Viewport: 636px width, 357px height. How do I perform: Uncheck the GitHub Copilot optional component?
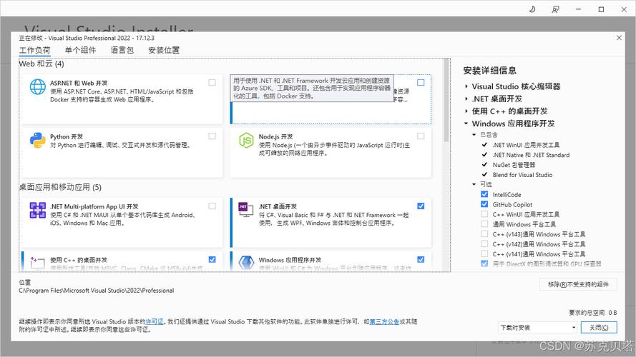pyautogui.click(x=484, y=204)
